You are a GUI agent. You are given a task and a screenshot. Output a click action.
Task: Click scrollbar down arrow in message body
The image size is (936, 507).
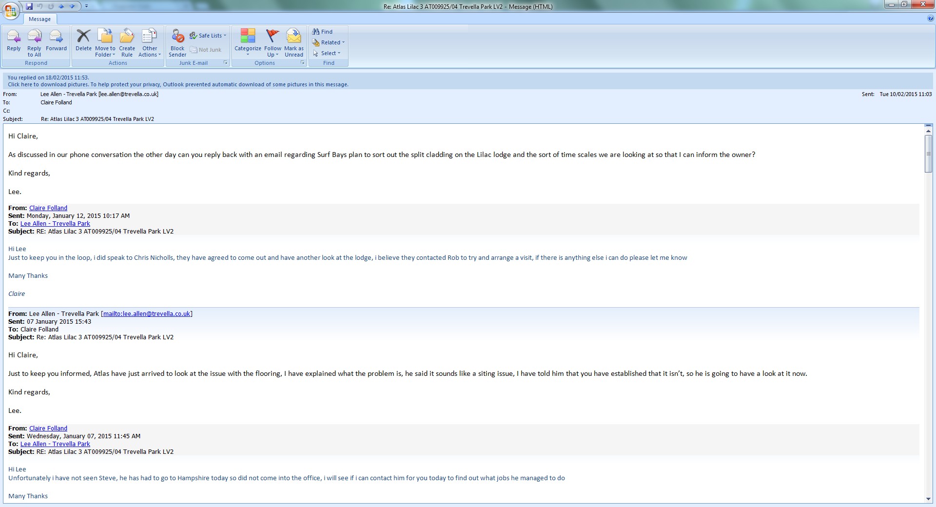[929, 499]
